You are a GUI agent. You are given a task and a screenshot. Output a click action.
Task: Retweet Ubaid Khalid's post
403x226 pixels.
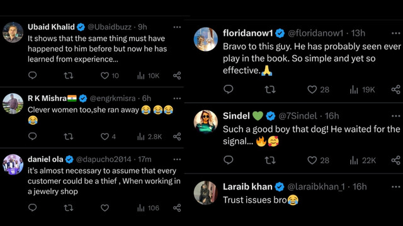click(x=69, y=75)
